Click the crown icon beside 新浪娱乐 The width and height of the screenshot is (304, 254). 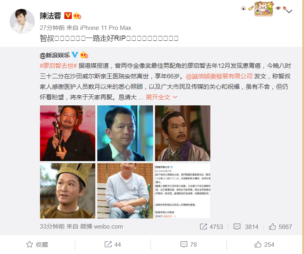point(84,55)
